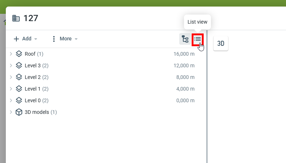Screen dimensions: 286x163
Task: Expand the Roof tree node
Action: coord(11,54)
